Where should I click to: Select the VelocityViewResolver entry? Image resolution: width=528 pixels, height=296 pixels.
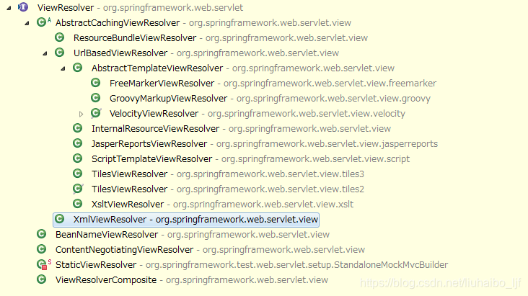click(x=258, y=114)
